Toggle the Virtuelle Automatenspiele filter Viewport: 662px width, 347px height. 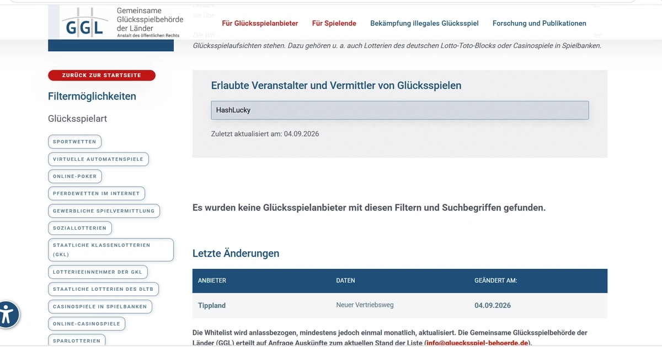click(98, 159)
